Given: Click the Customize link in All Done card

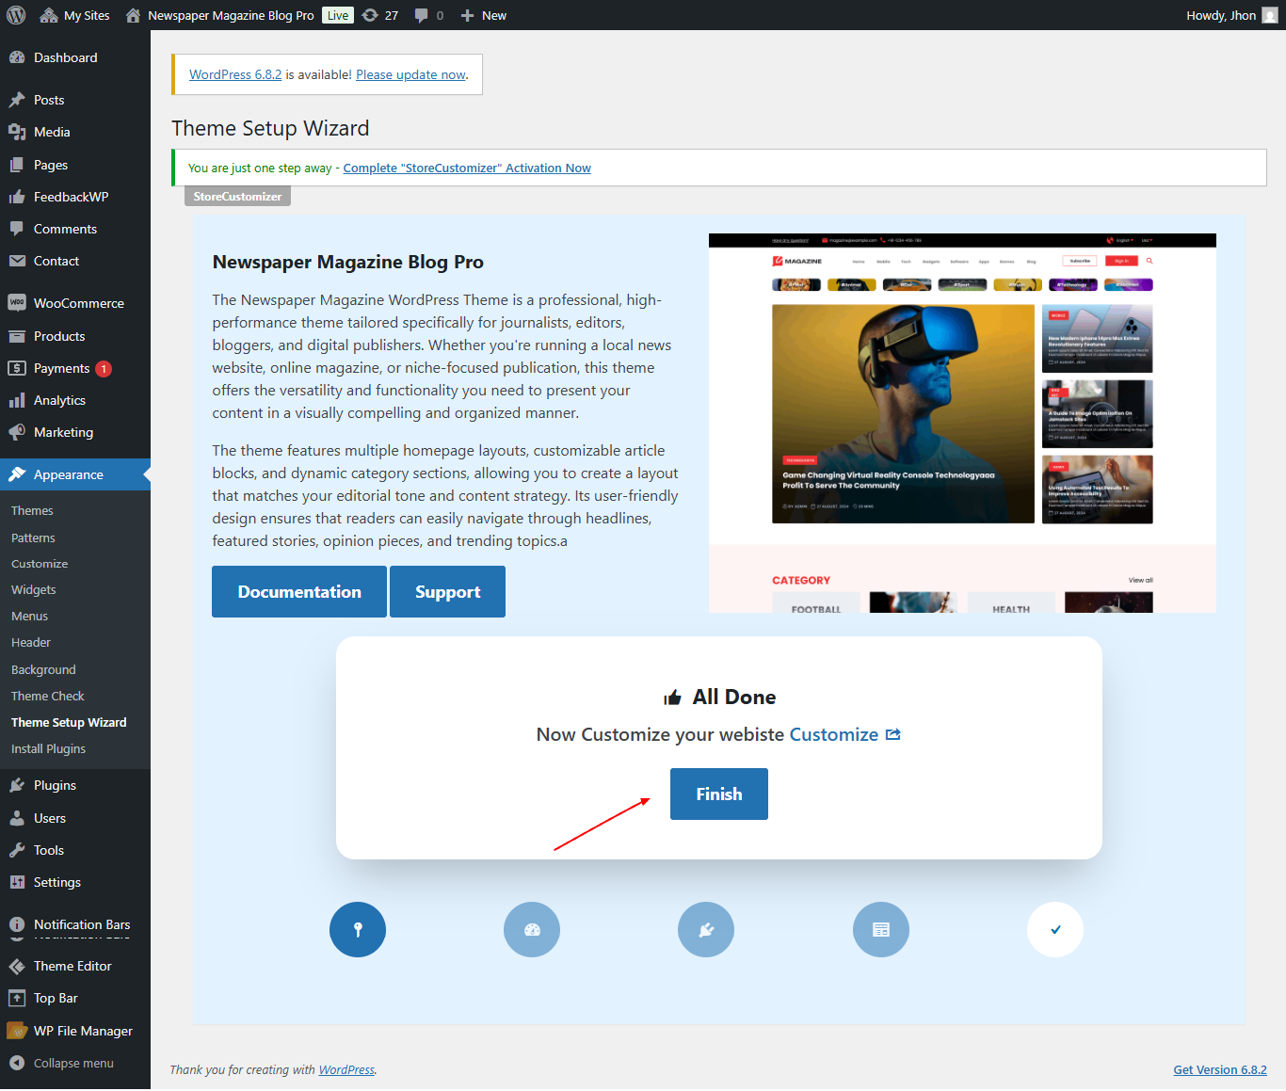Looking at the screenshot, I should tap(844, 734).
